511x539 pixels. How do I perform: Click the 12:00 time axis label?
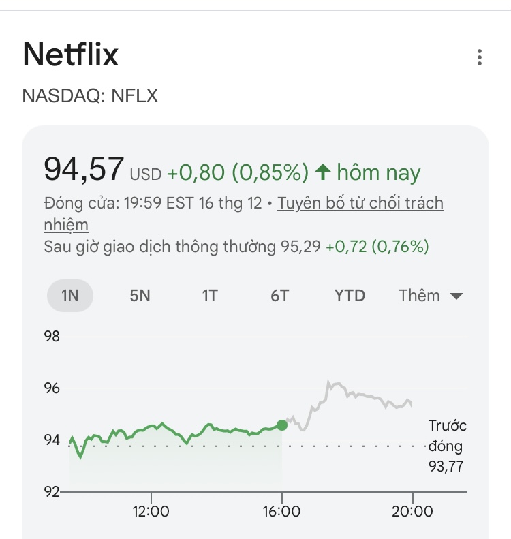point(151,510)
